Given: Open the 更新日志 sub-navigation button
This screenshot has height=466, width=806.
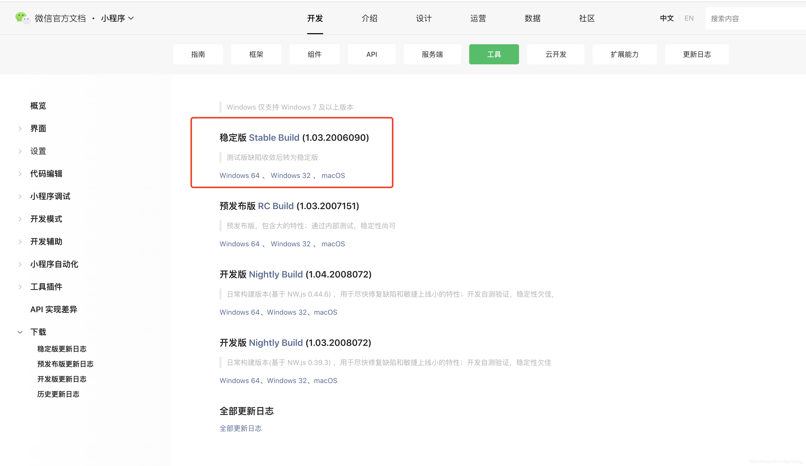Looking at the screenshot, I should (x=697, y=54).
